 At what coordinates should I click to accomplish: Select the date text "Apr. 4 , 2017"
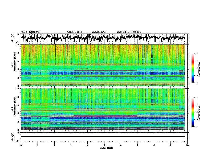click(74, 32)
